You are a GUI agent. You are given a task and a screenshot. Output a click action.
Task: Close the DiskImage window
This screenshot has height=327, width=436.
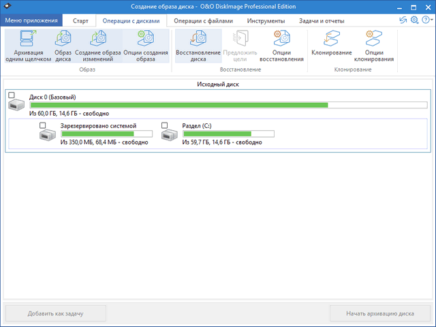428,7
